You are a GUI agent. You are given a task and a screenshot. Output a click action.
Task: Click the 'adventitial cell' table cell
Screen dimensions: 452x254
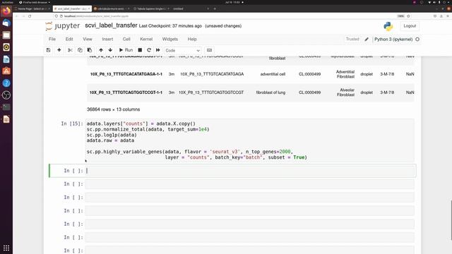273,74
